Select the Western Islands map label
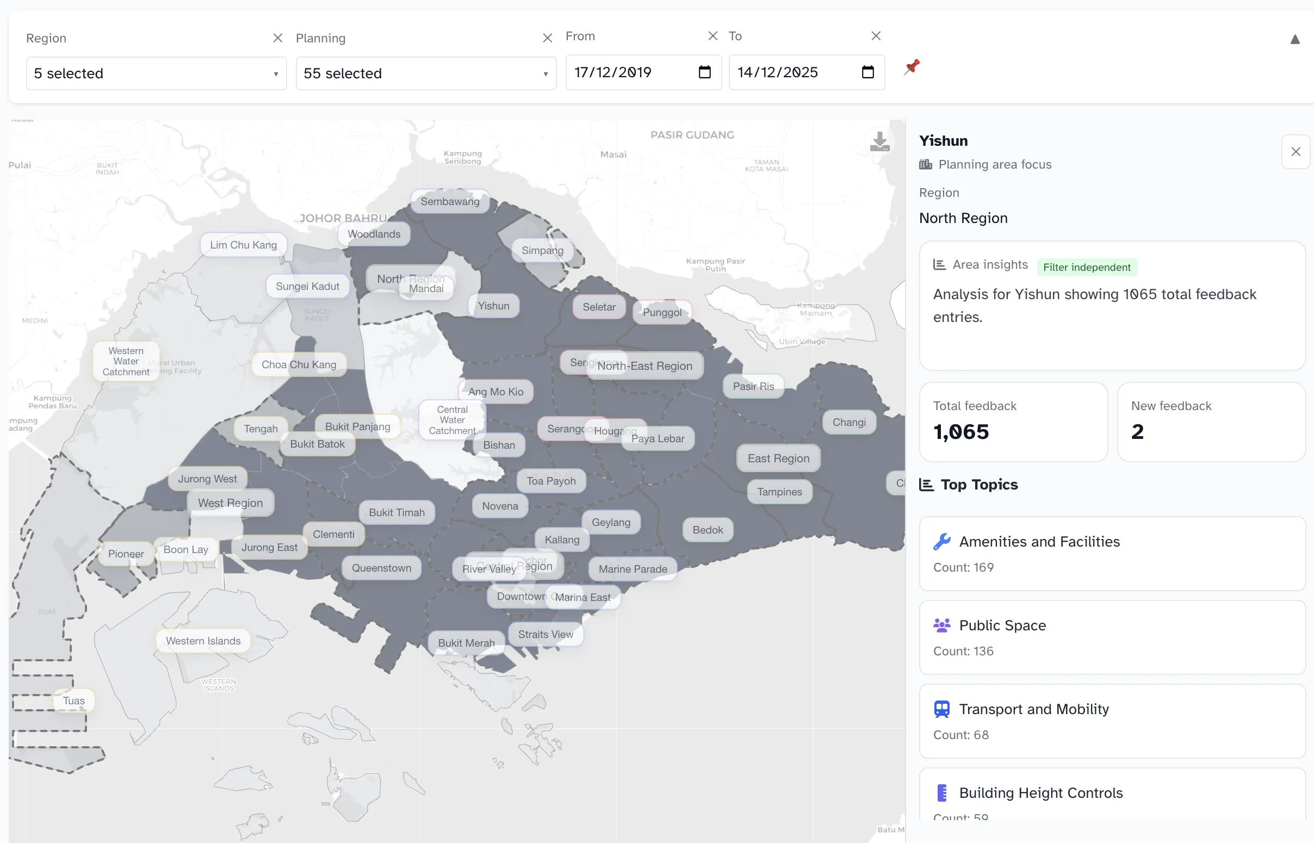The width and height of the screenshot is (1314, 843). click(203, 641)
